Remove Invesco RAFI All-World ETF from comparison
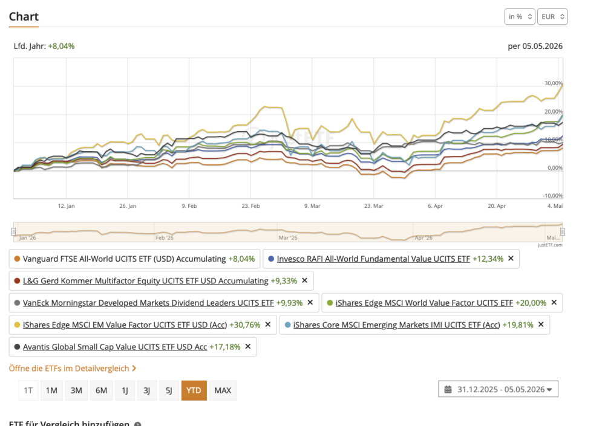 click(x=511, y=258)
